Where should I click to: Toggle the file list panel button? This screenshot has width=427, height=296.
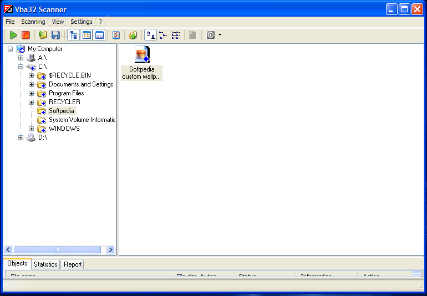point(87,35)
